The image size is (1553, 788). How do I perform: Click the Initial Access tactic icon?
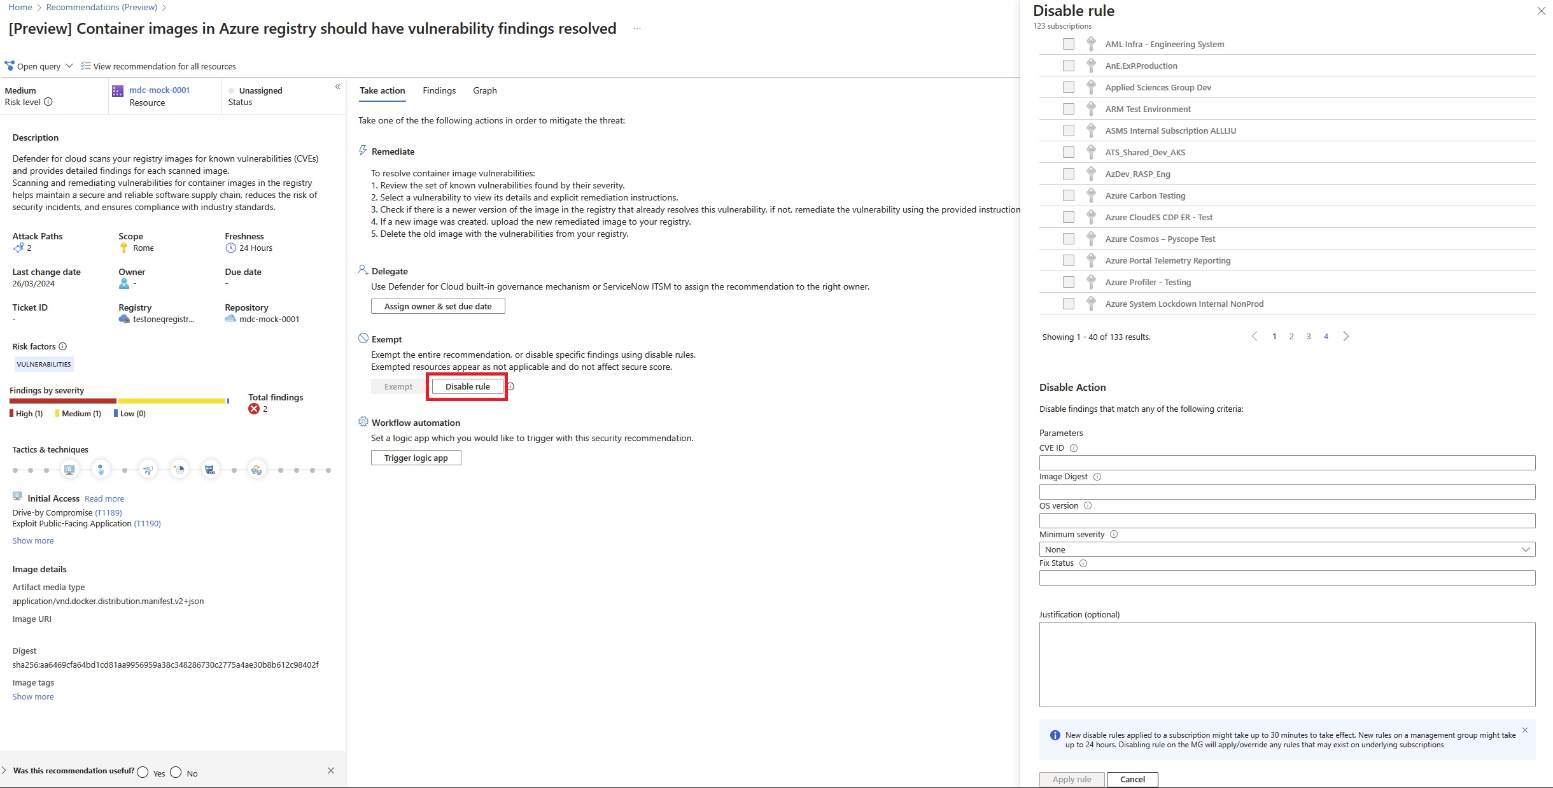[69, 470]
